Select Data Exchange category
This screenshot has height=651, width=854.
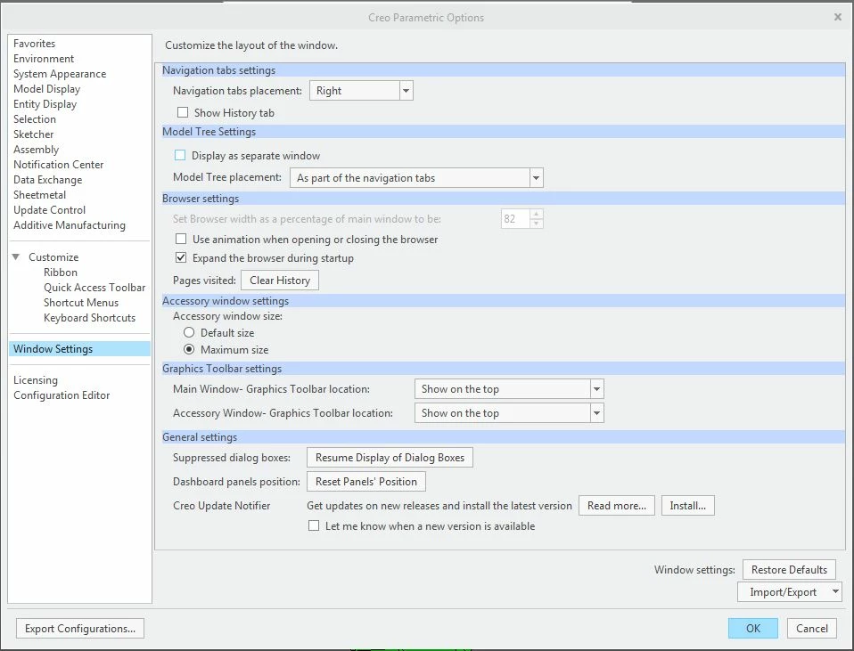click(x=48, y=180)
